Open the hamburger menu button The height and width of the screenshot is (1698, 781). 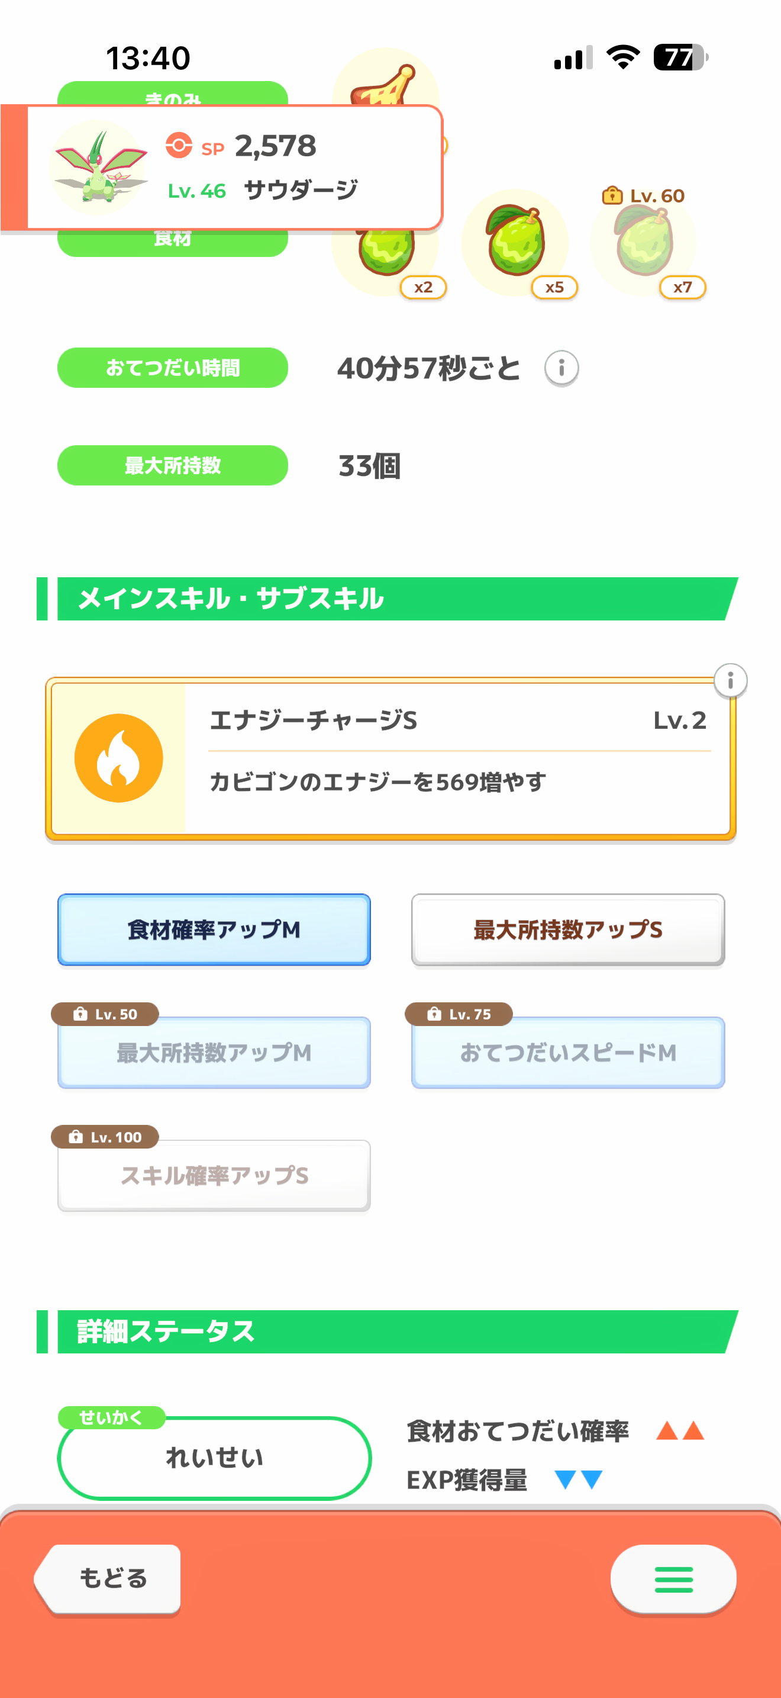673,1580
